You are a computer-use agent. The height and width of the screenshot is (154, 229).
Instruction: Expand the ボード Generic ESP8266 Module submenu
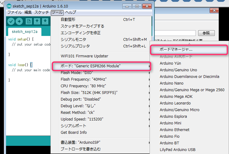coord(102,66)
